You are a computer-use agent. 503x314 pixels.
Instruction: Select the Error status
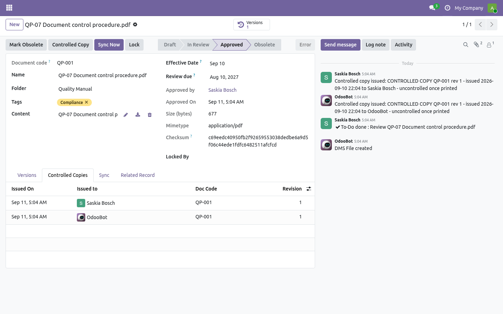(x=305, y=45)
